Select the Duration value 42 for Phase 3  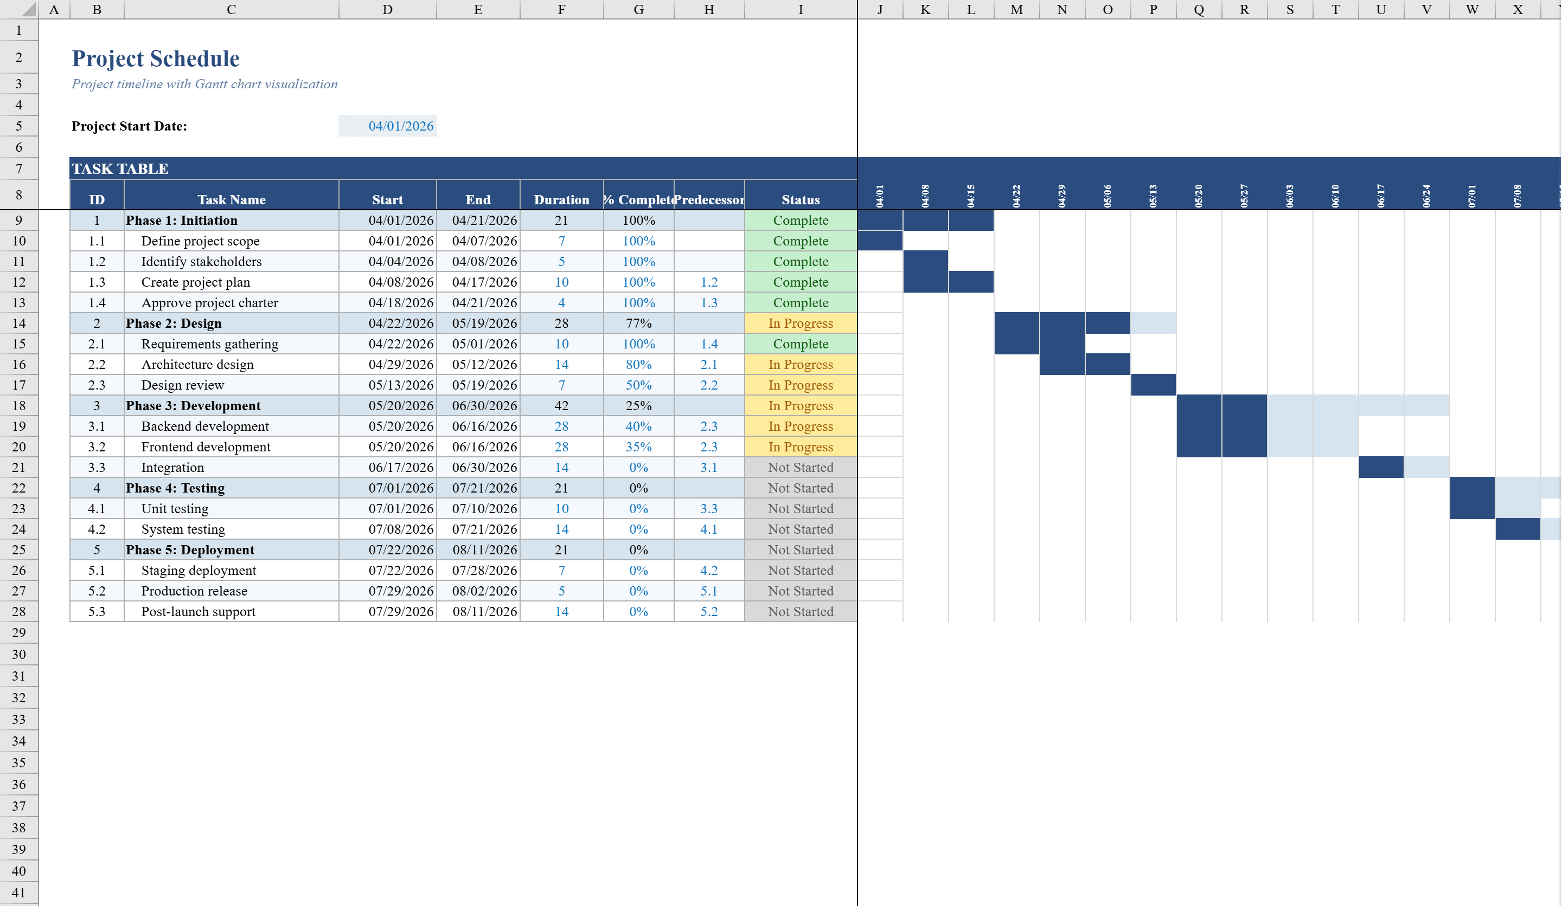(x=561, y=406)
